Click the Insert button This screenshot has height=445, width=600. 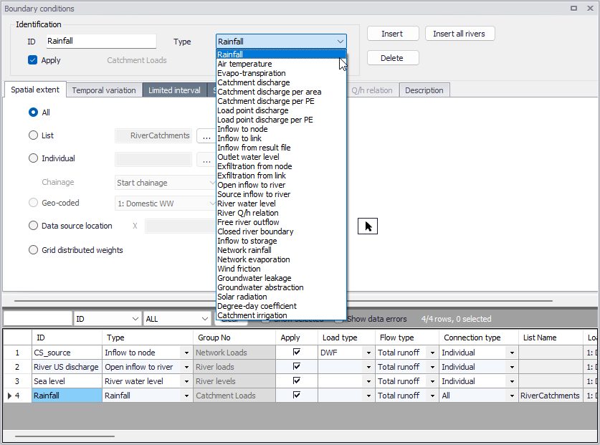[x=393, y=34]
